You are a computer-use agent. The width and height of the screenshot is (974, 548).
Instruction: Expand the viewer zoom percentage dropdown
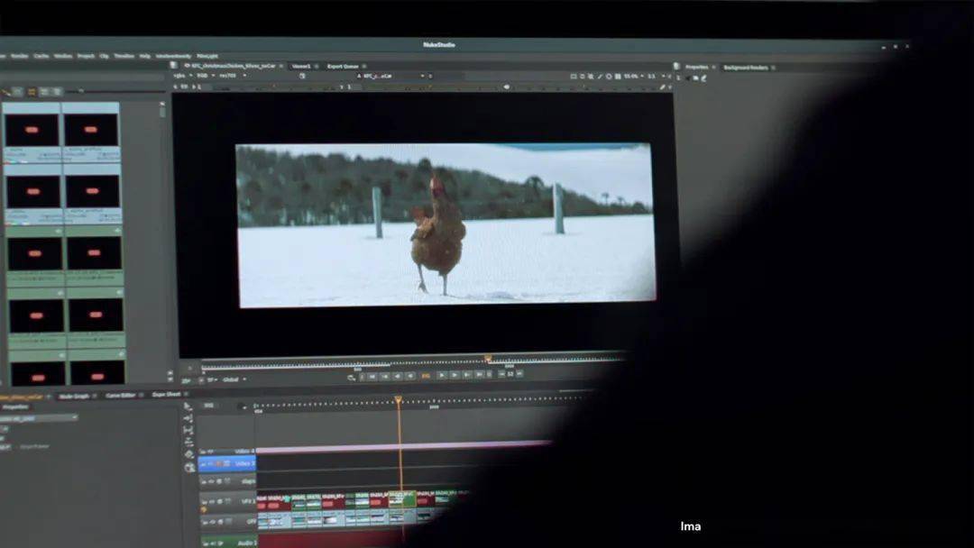coord(633,77)
